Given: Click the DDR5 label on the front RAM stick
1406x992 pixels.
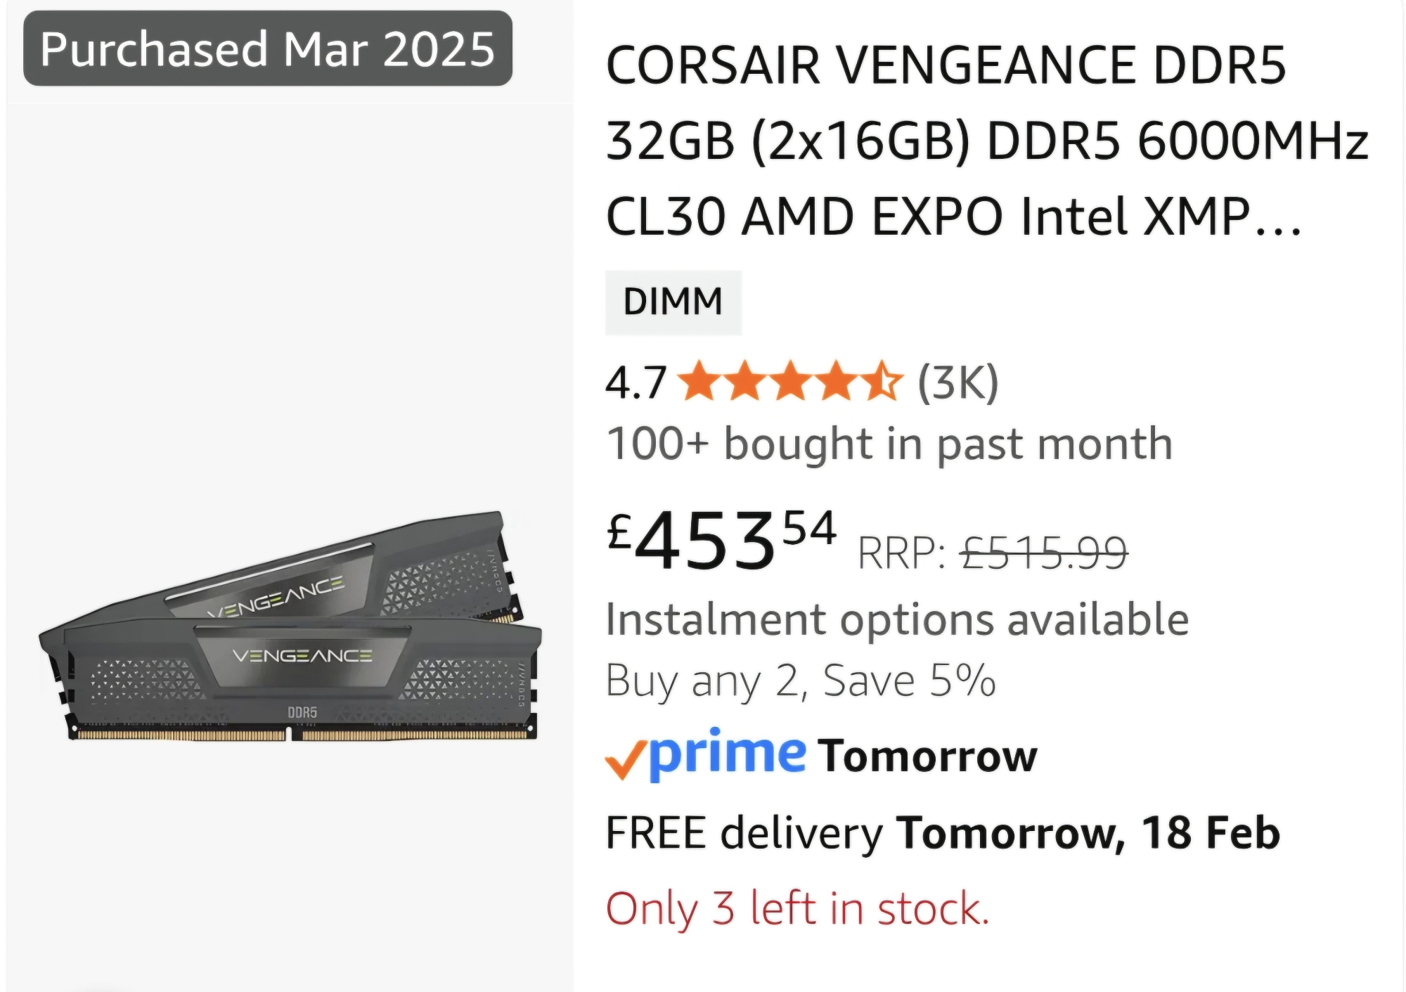Looking at the screenshot, I should point(302,712).
